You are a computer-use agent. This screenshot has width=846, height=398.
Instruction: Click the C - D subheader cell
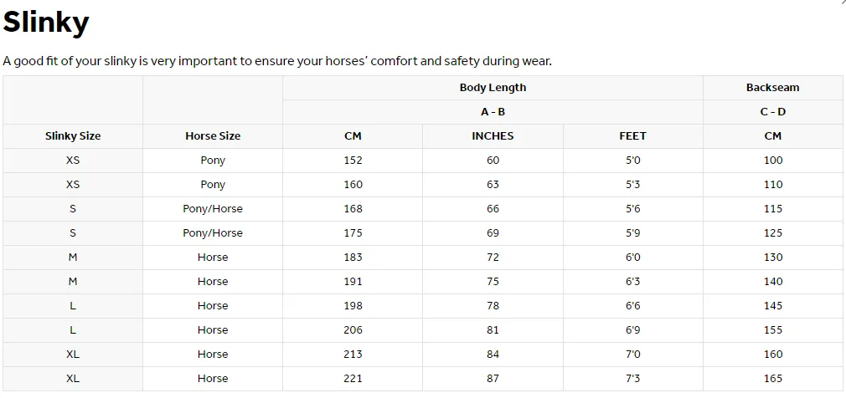click(x=772, y=112)
